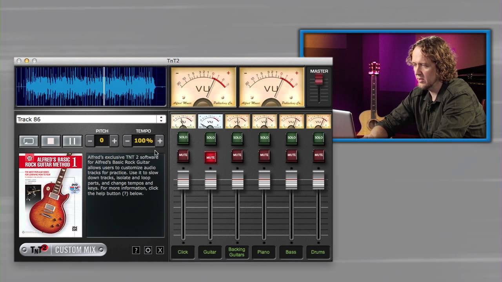This screenshot has width=502, height=282.
Task: Click the waveform display to seek
Action: coord(91,87)
